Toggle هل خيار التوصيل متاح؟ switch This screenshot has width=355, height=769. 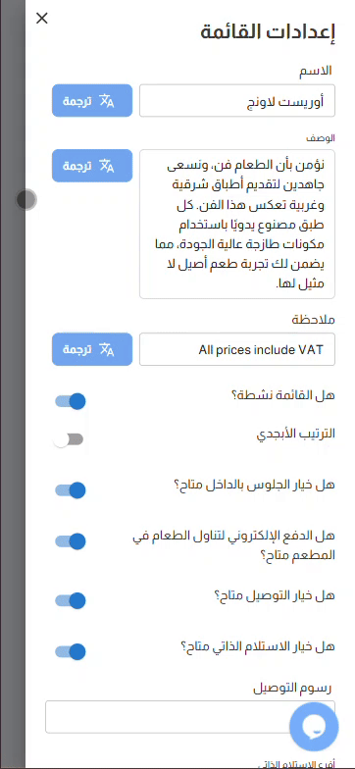[71, 600]
